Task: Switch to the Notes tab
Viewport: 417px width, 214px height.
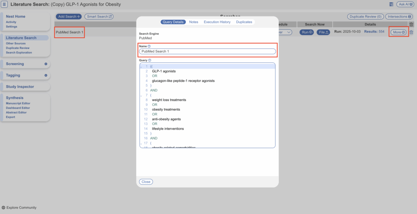Action: coord(194,22)
